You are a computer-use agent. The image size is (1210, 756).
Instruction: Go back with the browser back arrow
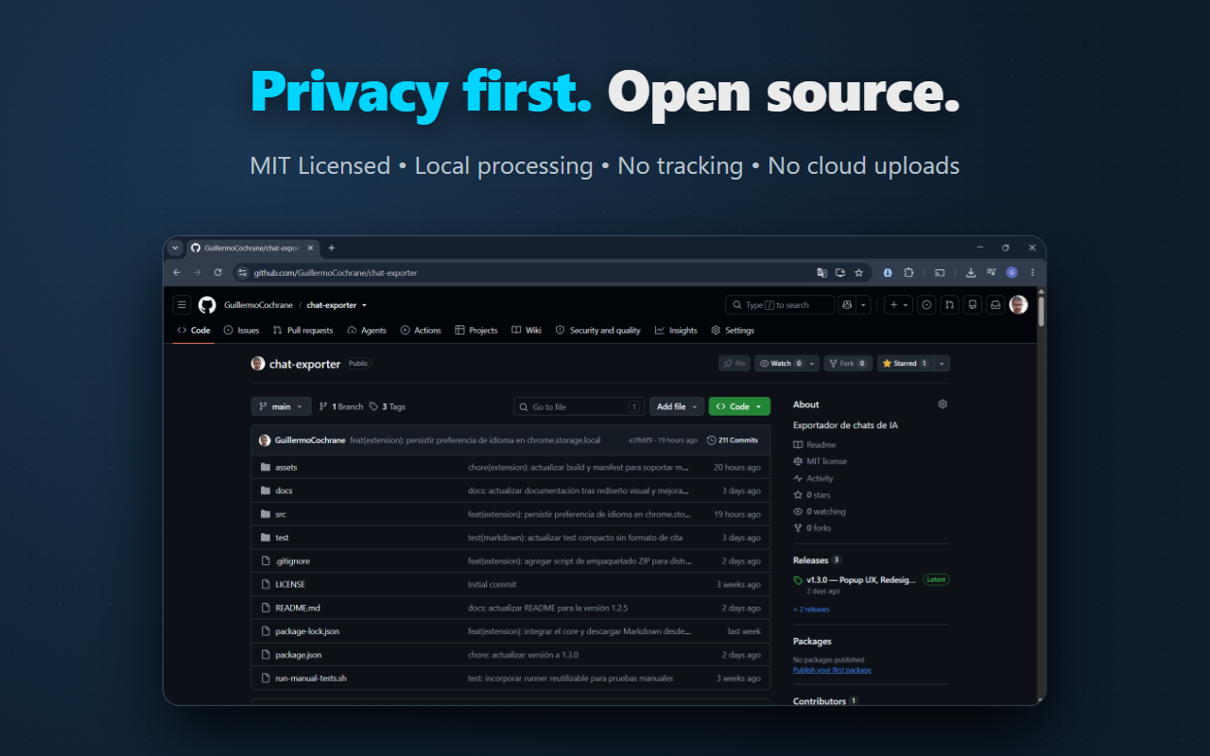pyautogui.click(x=177, y=272)
